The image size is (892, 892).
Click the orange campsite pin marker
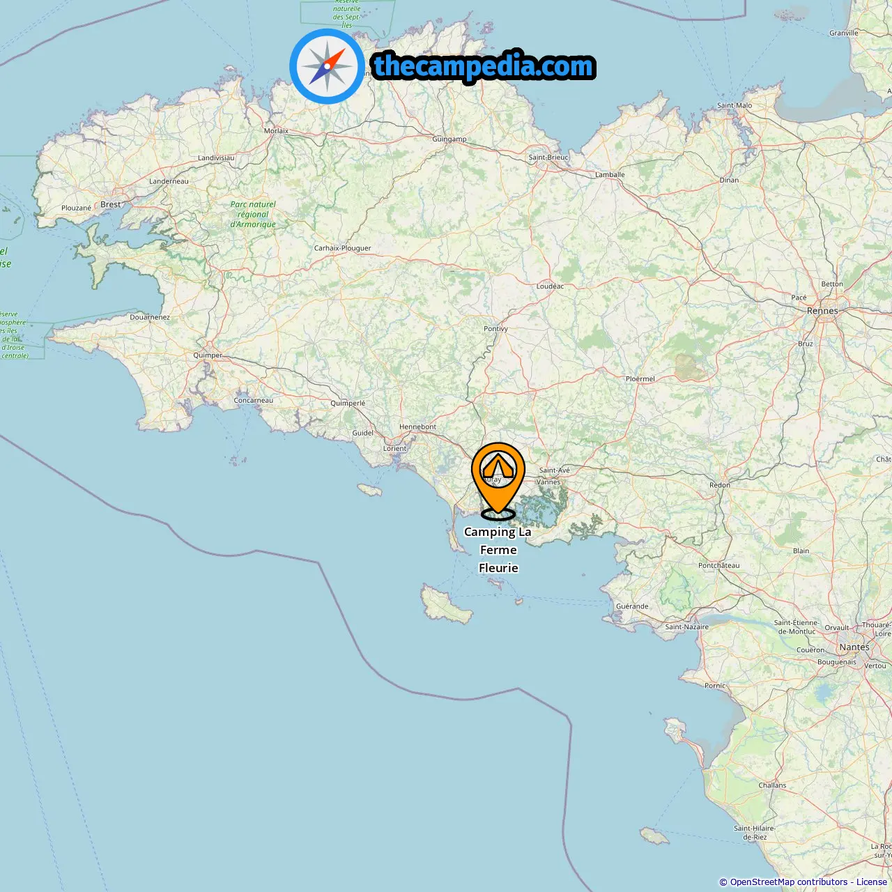(498, 481)
